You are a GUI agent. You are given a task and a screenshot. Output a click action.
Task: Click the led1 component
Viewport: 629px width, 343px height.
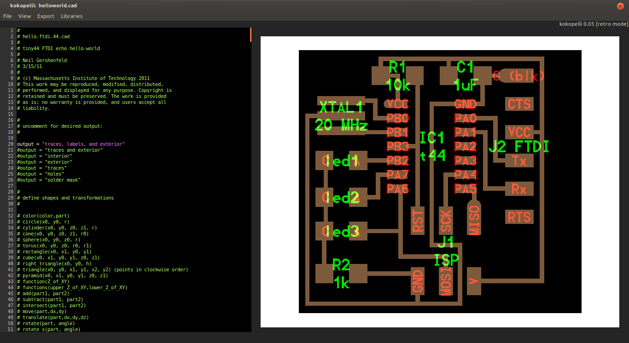(x=341, y=160)
